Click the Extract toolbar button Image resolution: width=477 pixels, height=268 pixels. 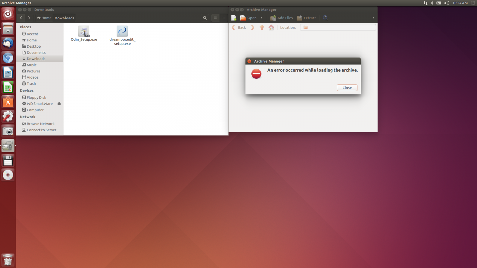pyautogui.click(x=306, y=18)
